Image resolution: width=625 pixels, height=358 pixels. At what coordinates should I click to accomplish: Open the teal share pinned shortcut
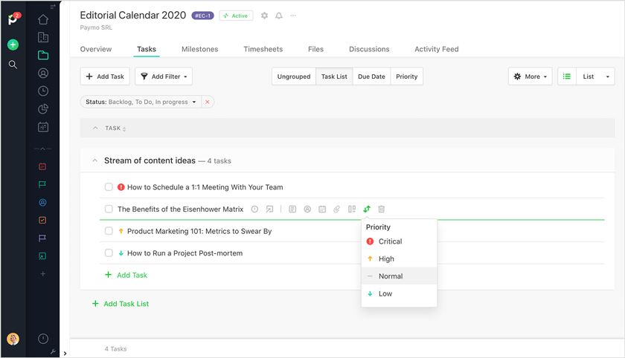[x=42, y=256]
